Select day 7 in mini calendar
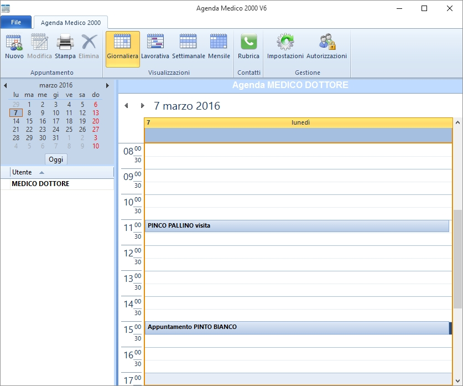 (x=16, y=112)
